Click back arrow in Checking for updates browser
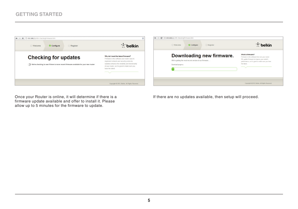The width and height of the screenshot is (298, 209). [x=17, y=38]
